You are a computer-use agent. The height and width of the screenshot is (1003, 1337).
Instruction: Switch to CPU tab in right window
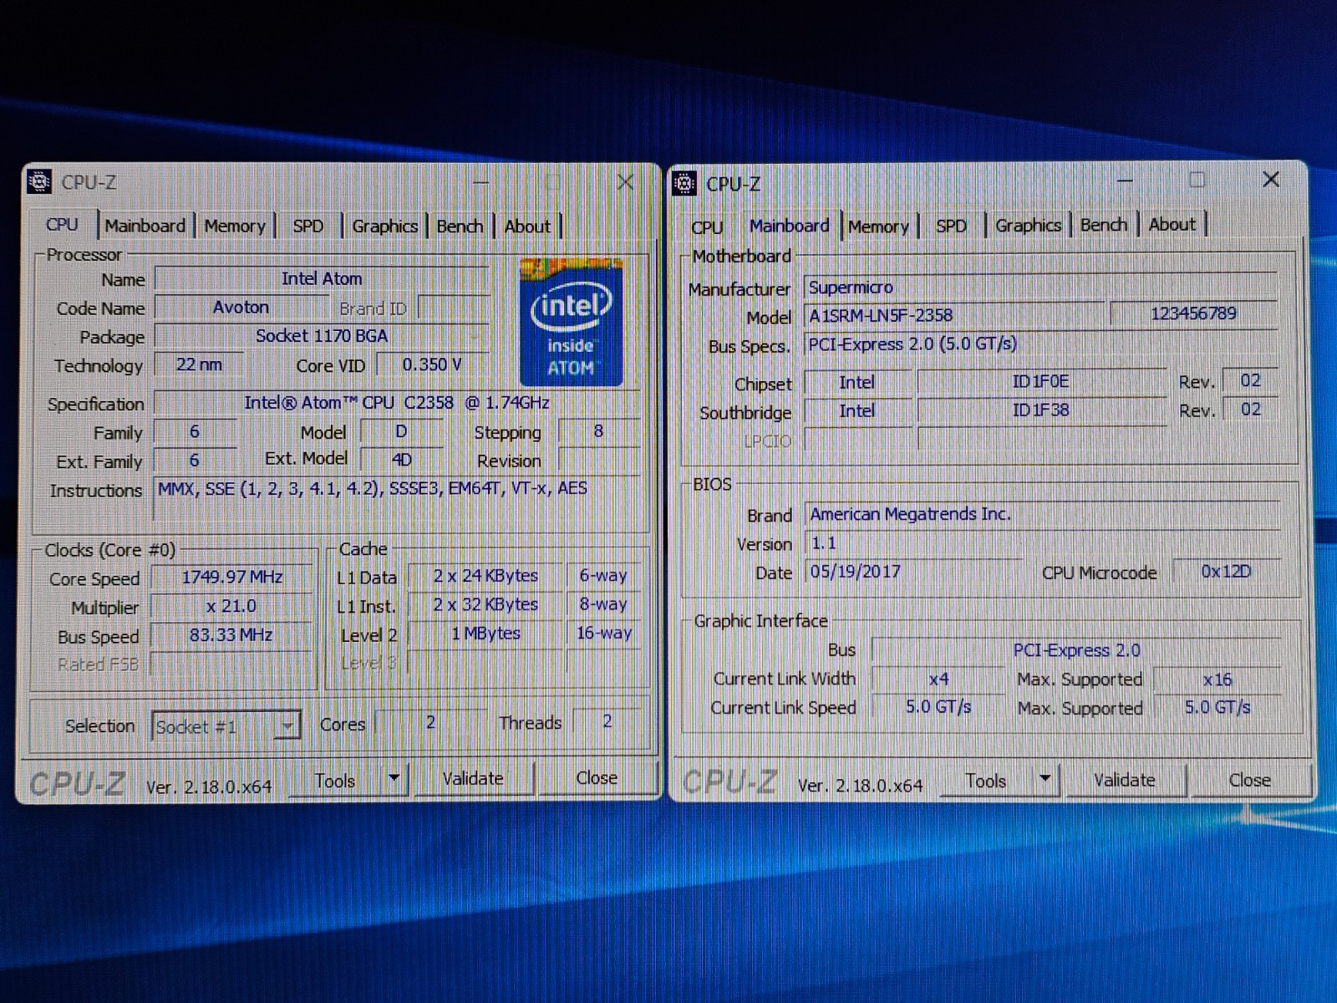[x=707, y=227]
